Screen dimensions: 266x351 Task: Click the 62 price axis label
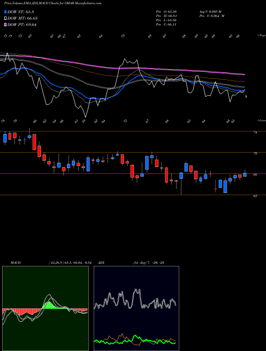[x=255, y=196]
